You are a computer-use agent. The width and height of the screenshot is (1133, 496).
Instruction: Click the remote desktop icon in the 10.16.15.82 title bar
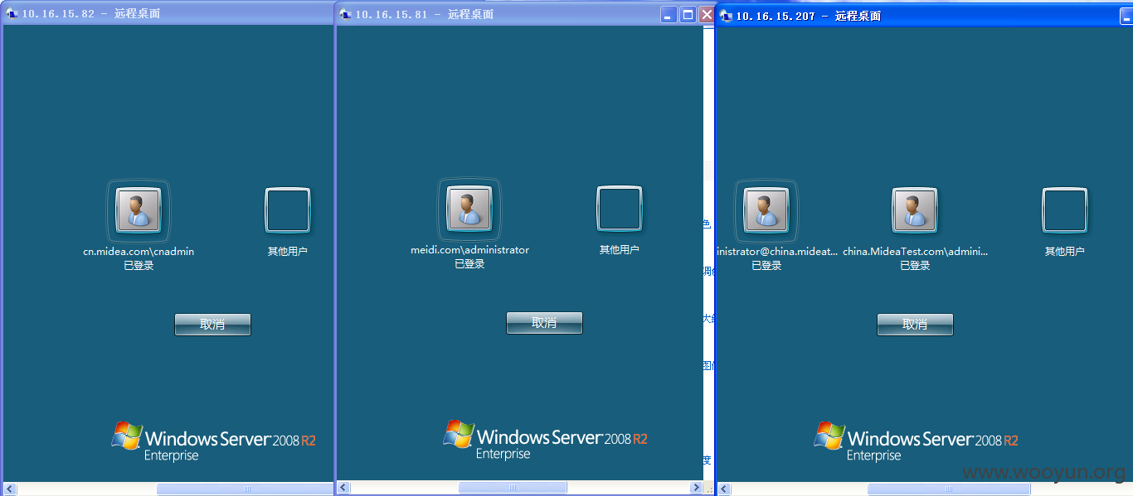click(12, 14)
